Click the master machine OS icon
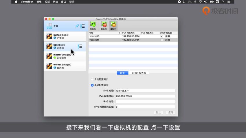 49,56
